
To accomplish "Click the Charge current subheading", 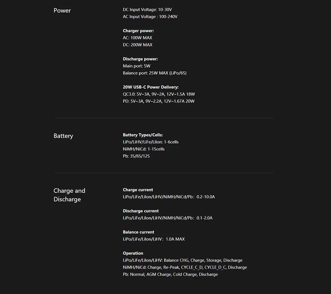I will point(138,190).
